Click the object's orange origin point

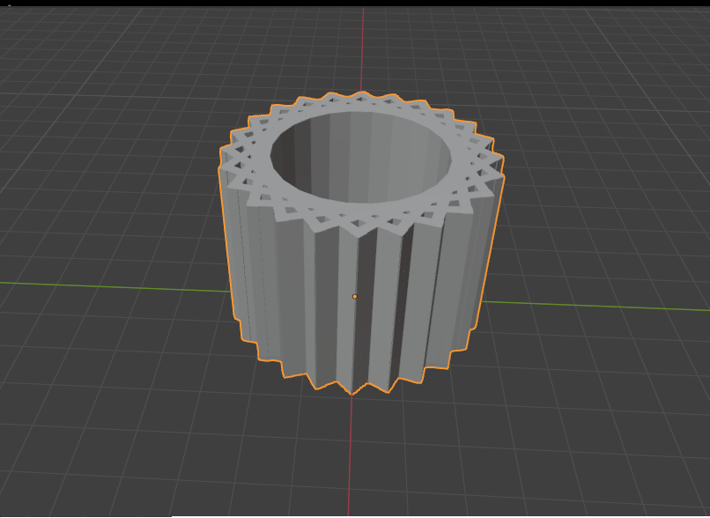click(354, 297)
